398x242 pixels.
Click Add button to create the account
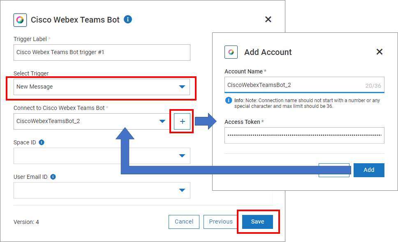[x=369, y=170]
